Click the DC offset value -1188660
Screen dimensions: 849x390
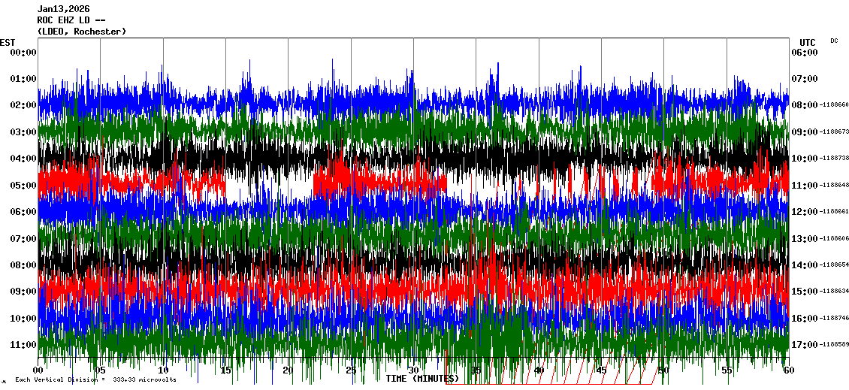pos(834,105)
